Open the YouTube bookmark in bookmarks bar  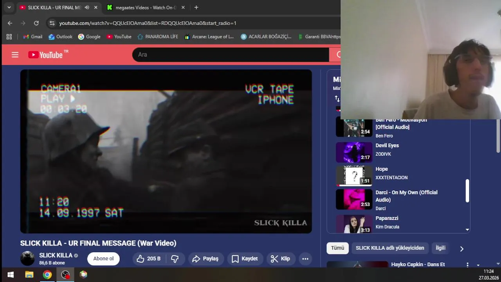tap(119, 37)
